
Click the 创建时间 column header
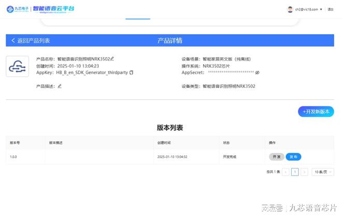tap(164, 143)
